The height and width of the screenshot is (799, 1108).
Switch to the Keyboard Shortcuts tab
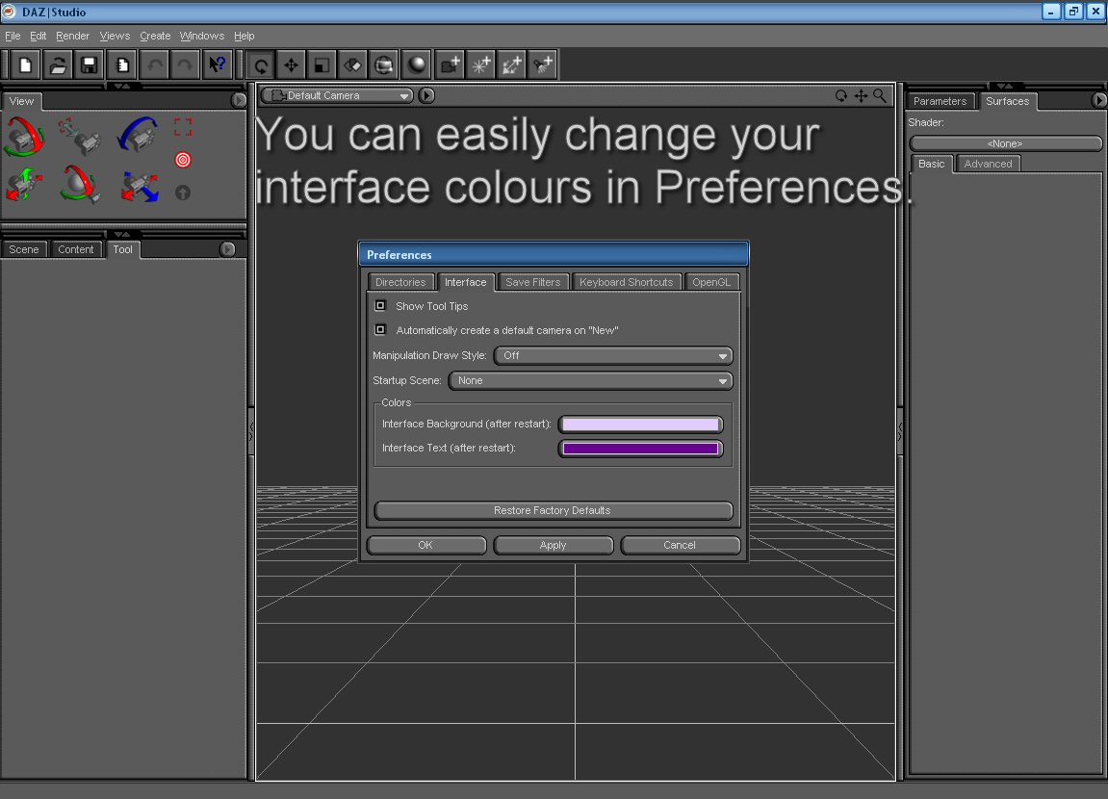click(x=626, y=282)
